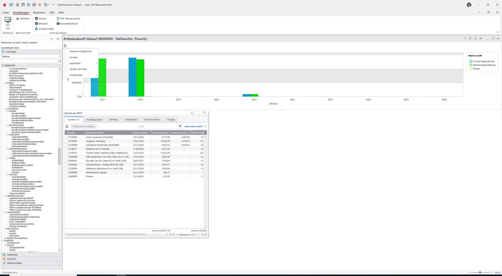Collapse the Einkauf tree node
The width and height of the screenshot is (502, 276).
5,83
